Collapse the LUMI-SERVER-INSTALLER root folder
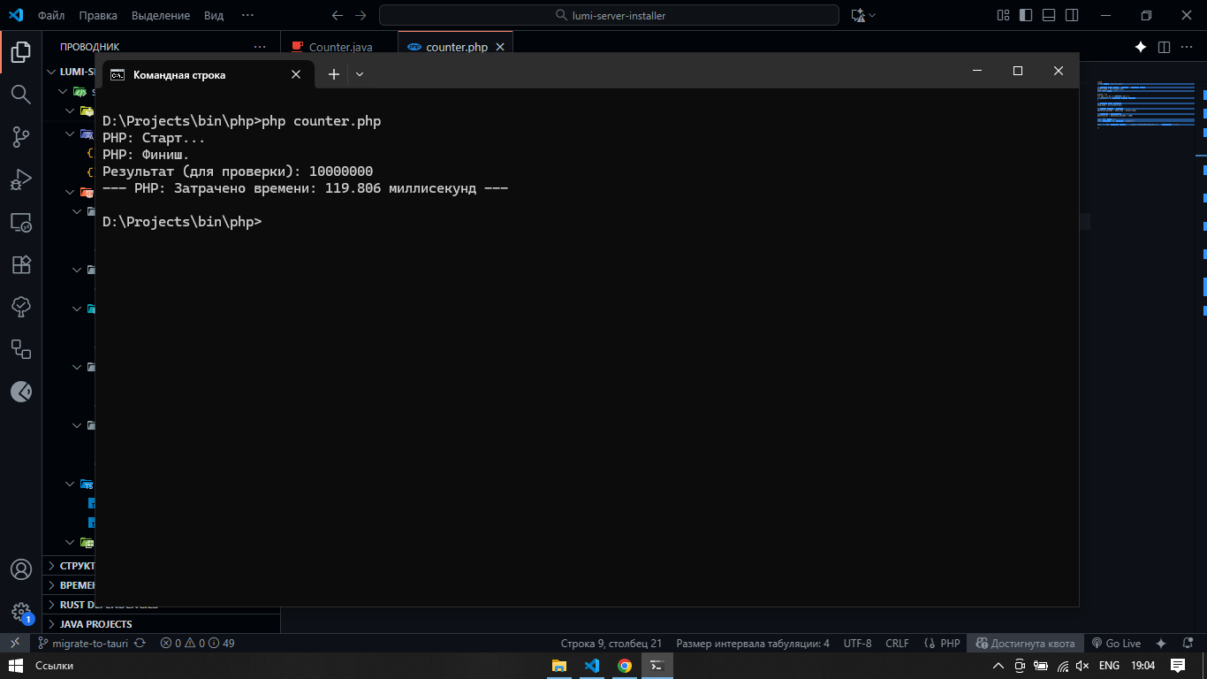1207x679 pixels. 51,72
